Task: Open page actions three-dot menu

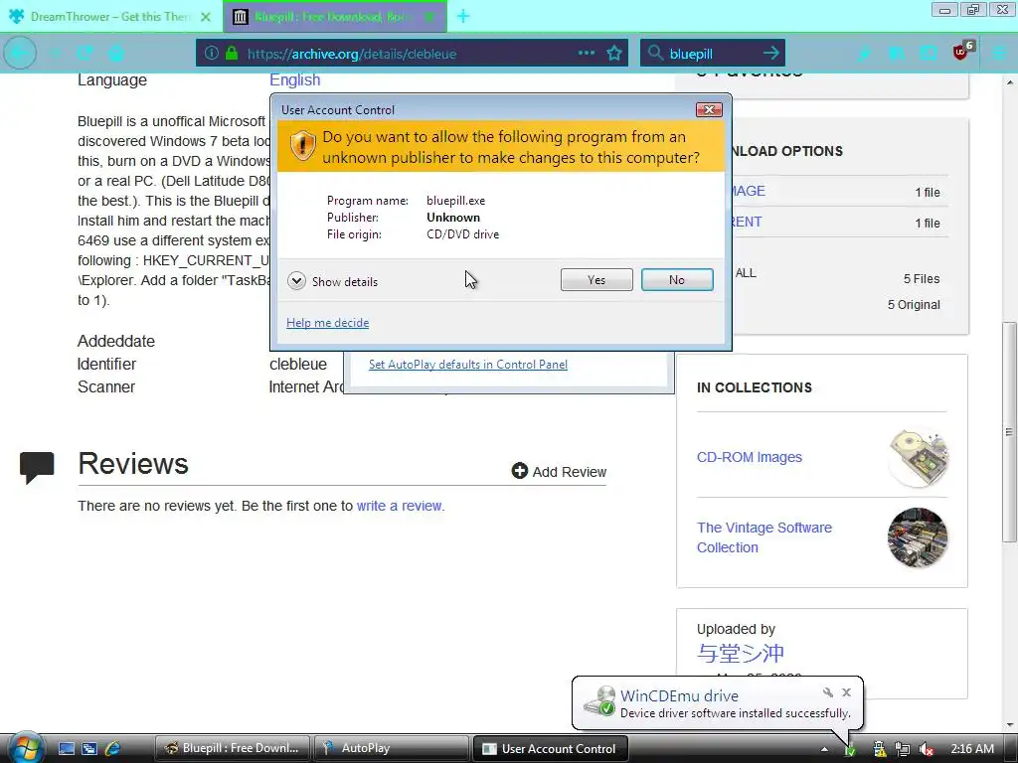Action: pyautogui.click(x=587, y=53)
